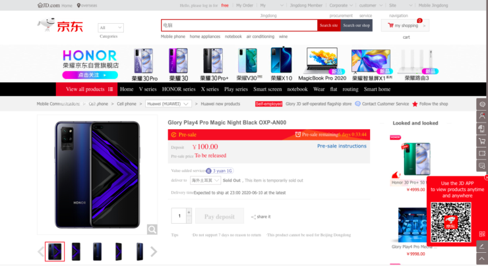This screenshot has width=488, height=266.
Task: Click the Search our shop button
Action: click(x=356, y=25)
